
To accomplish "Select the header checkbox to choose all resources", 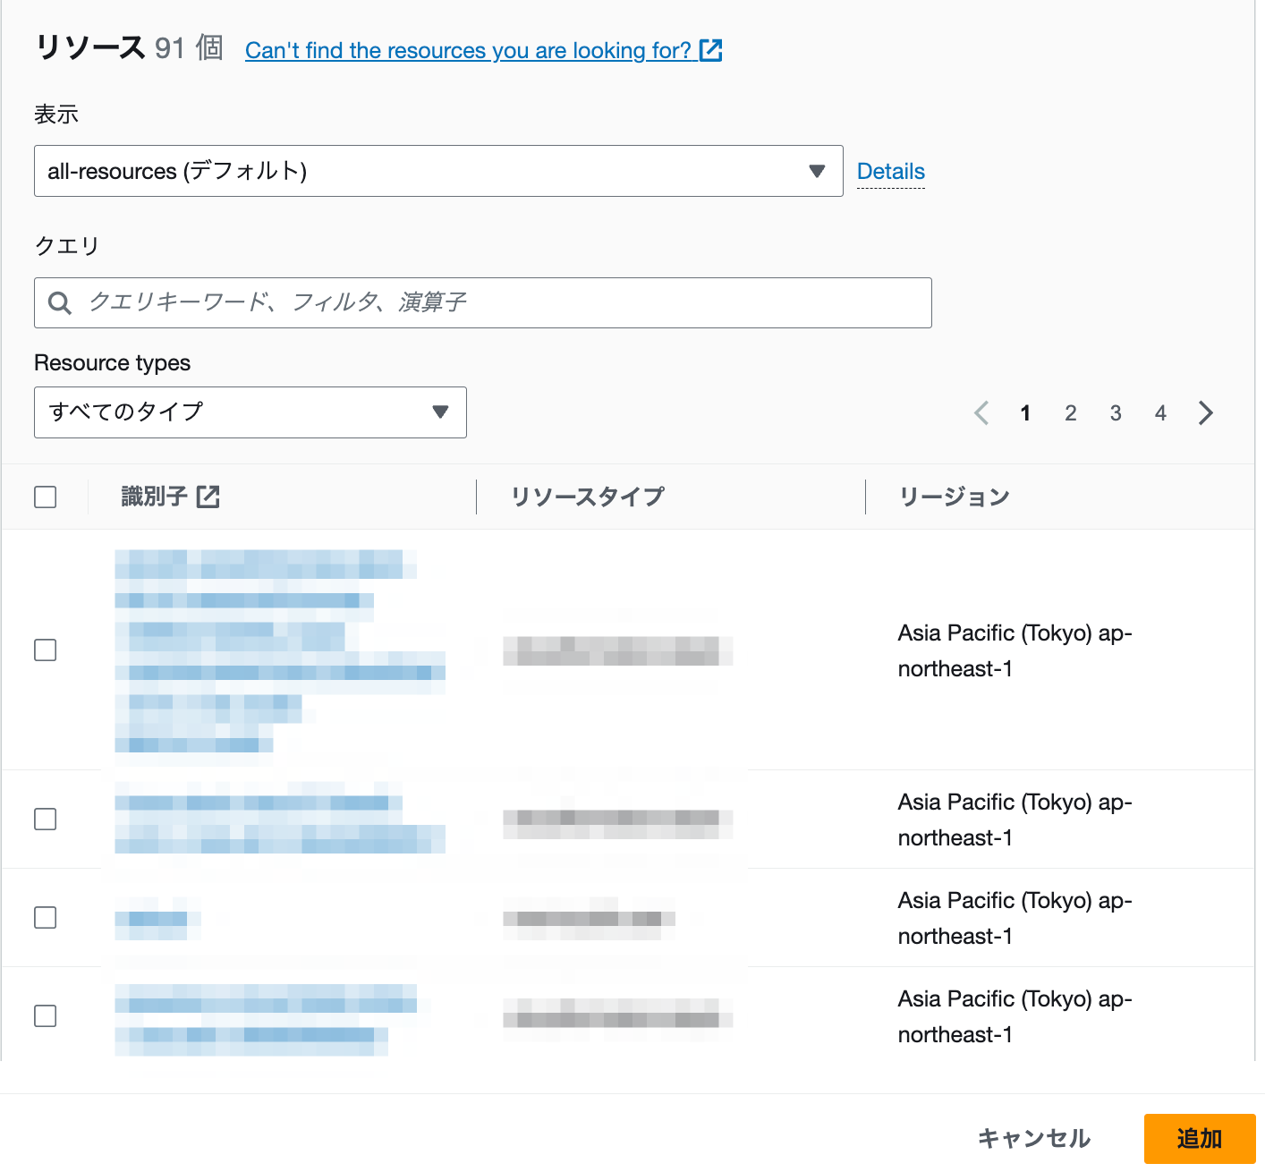I will click(45, 496).
